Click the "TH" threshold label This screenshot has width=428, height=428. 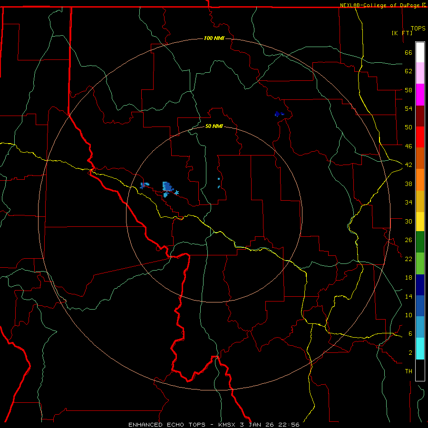click(x=409, y=371)
